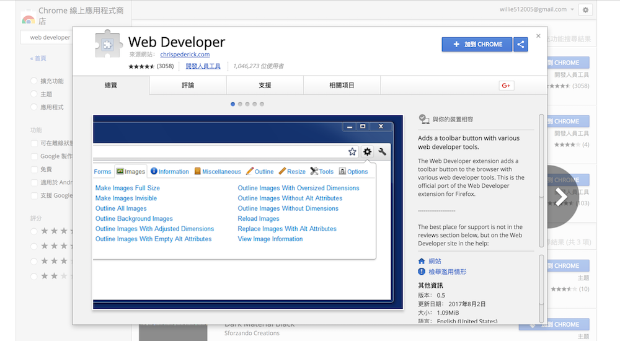
Task: Click the Web Developer title text
Action: [x=177, y=42]
